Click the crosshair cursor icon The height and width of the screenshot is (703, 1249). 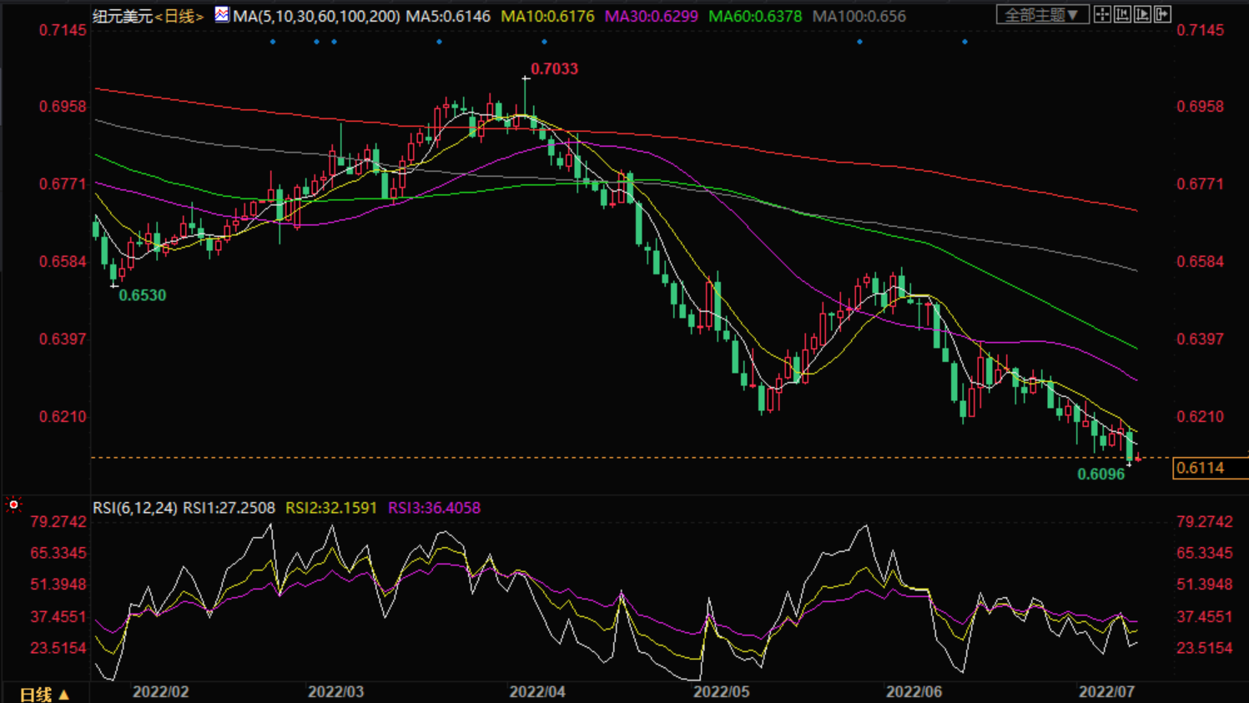(x=1102, y=14)
